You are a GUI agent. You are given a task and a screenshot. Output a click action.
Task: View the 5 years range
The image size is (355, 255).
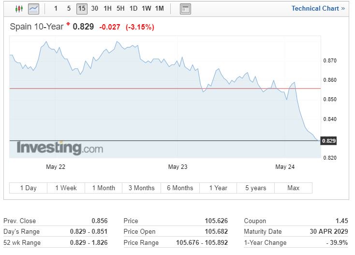click(x=255, y=188)
